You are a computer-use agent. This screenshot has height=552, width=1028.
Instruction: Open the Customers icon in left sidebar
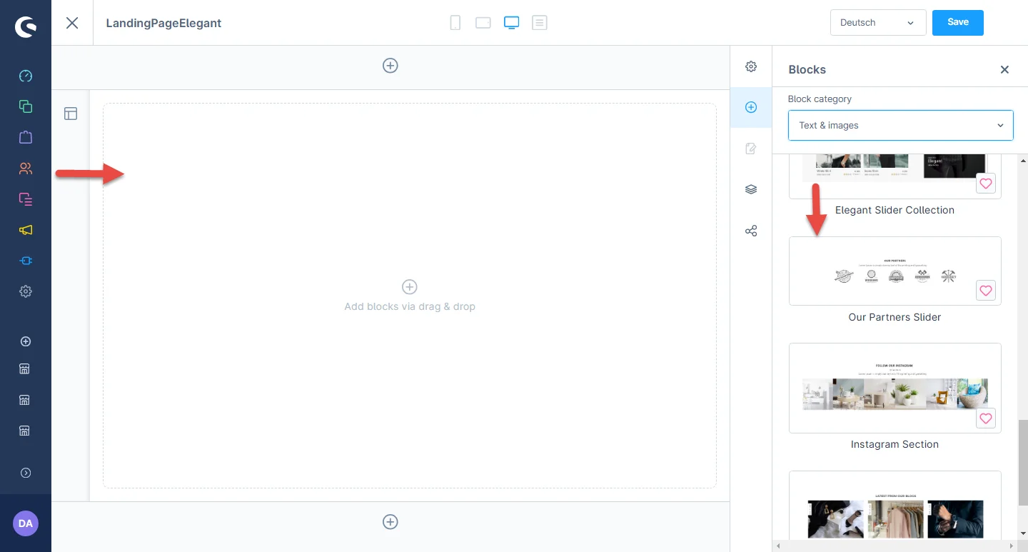click(x=26, y=169)
